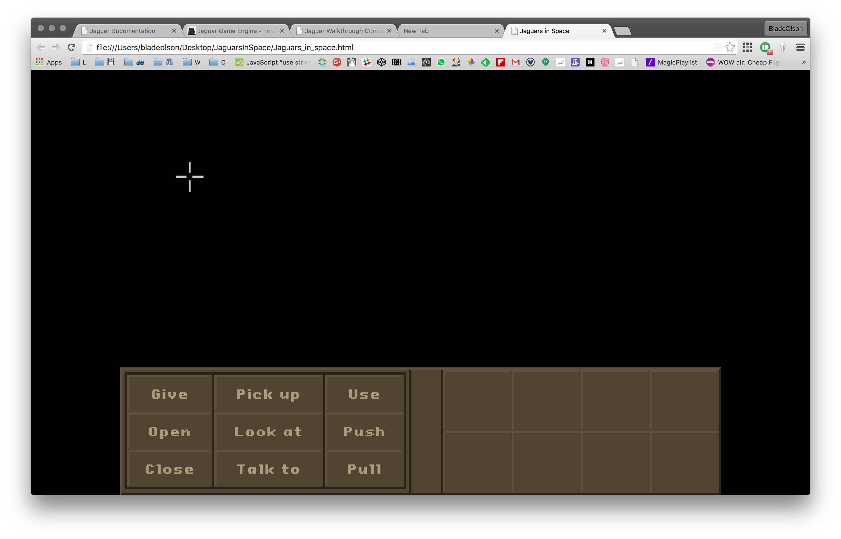
Task: Click the Chrome reload page icon
Action: (x=71, y=47)
